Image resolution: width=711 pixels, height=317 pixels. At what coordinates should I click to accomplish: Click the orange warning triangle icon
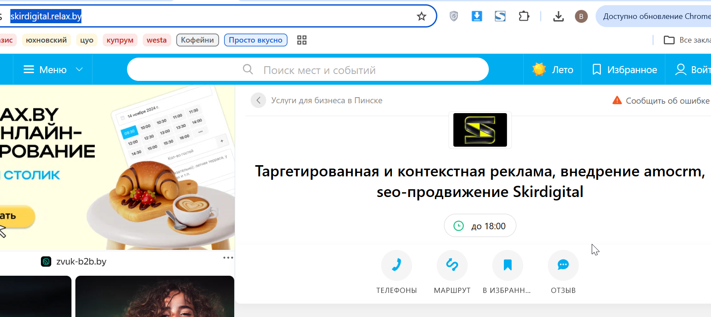point(617,100)
